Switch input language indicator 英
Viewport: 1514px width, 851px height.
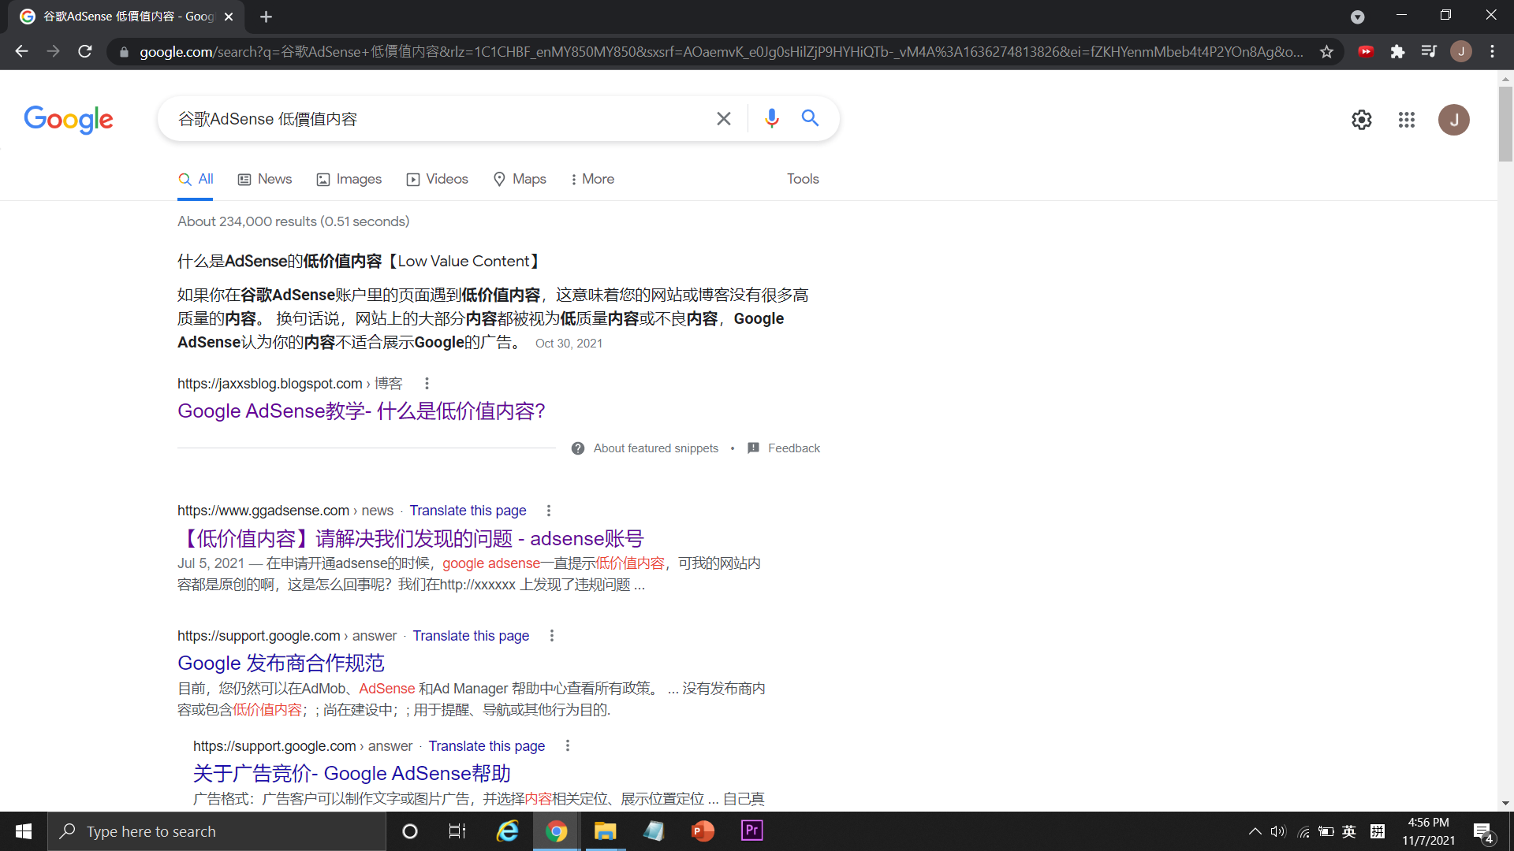pos(1349,831)
